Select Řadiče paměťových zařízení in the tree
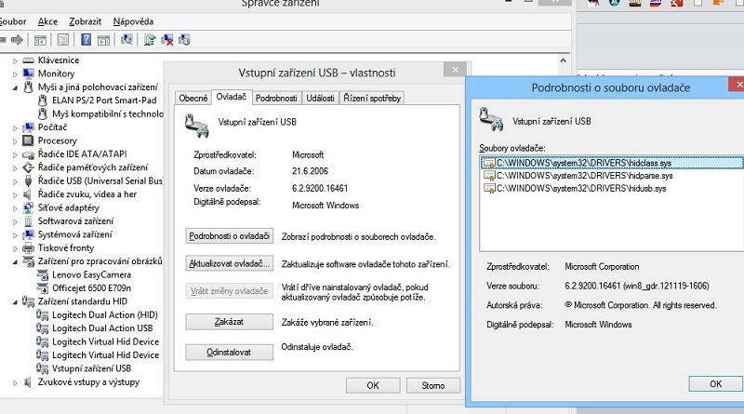This screenshot has width=744, height=414. coord(92,167)
